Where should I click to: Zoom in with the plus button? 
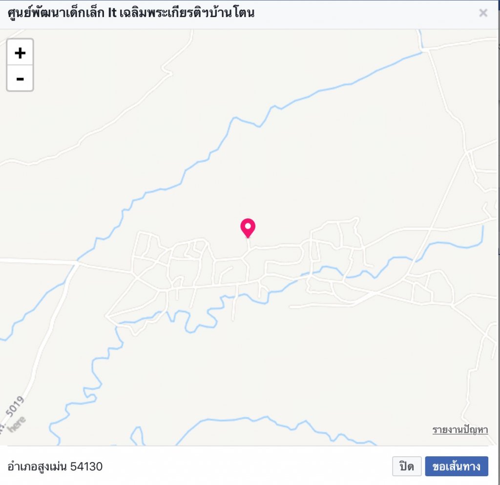tap(20, 53)
